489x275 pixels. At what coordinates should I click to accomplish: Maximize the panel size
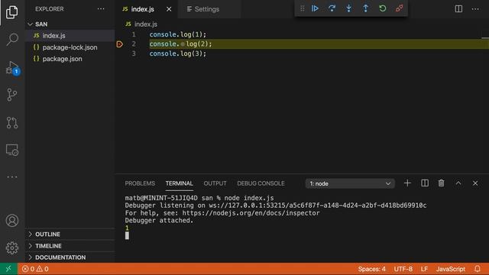(458, 183)
